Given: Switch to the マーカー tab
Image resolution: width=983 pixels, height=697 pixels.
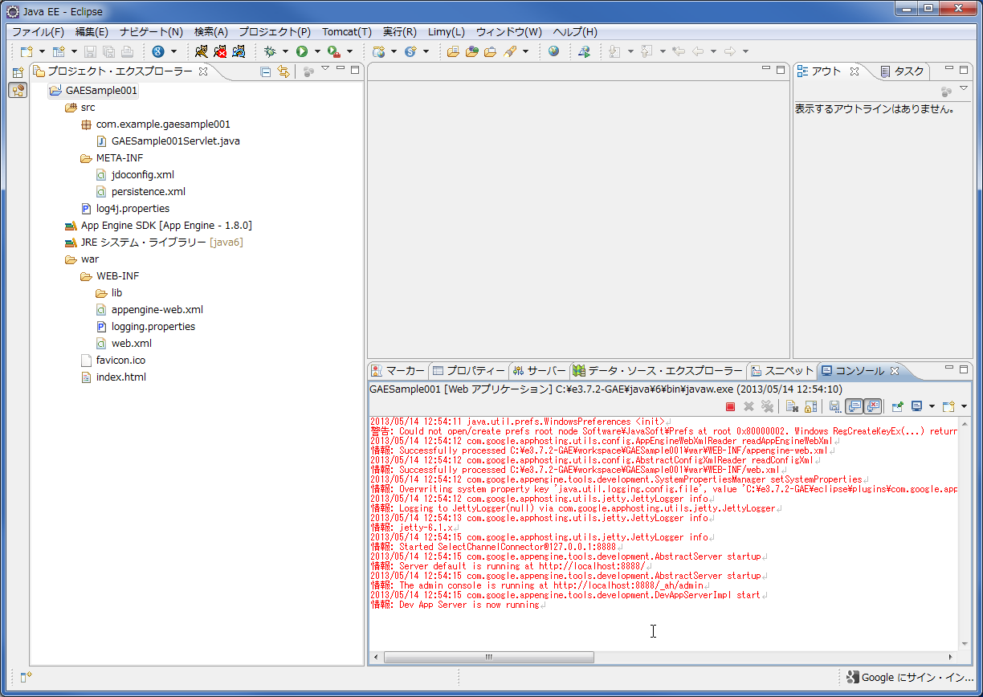Looking at the screenshot, I should tap(398, 370).
